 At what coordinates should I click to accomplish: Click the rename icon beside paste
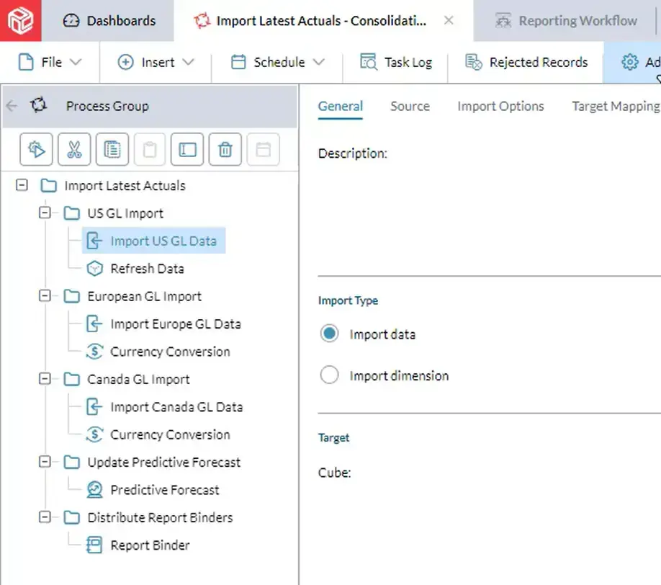(187, 149)
